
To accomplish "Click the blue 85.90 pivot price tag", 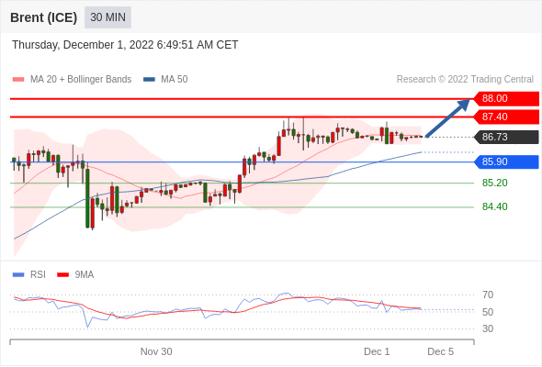I will point(506,161).
